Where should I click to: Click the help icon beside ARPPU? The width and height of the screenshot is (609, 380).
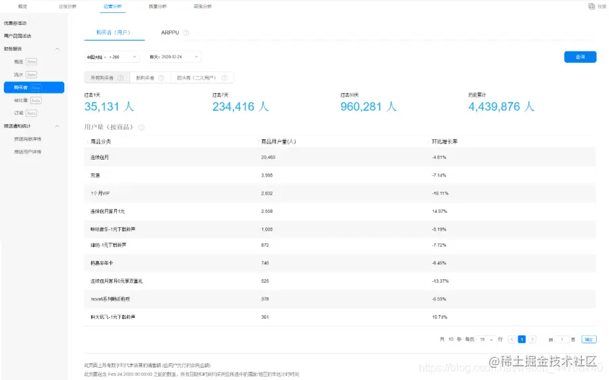[x=186, y=32]
